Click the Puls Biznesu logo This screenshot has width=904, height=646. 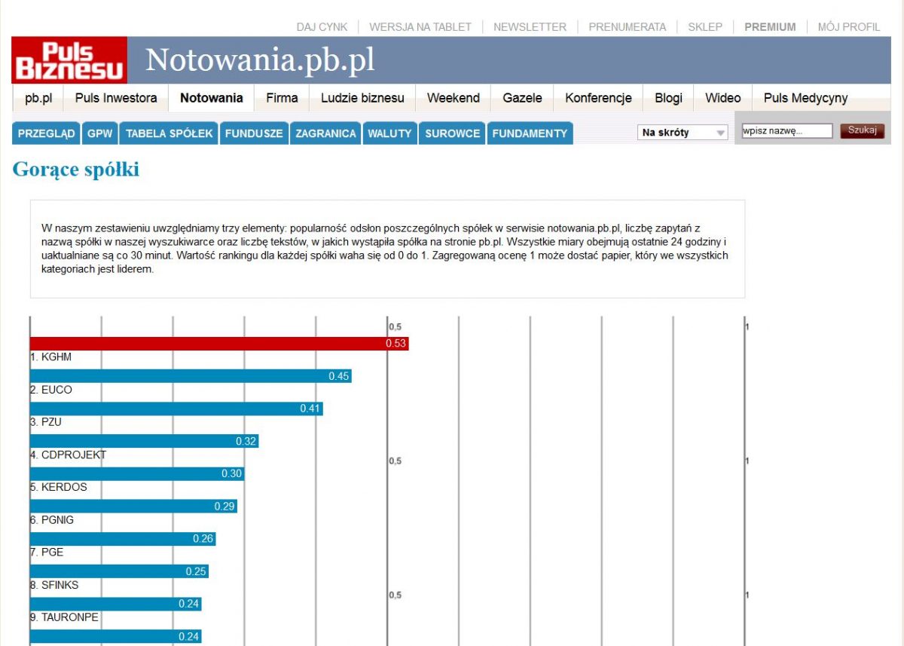(69, 60)
